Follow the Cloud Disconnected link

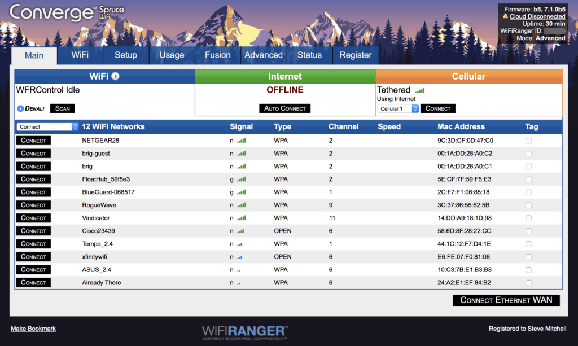pos(537,16)
